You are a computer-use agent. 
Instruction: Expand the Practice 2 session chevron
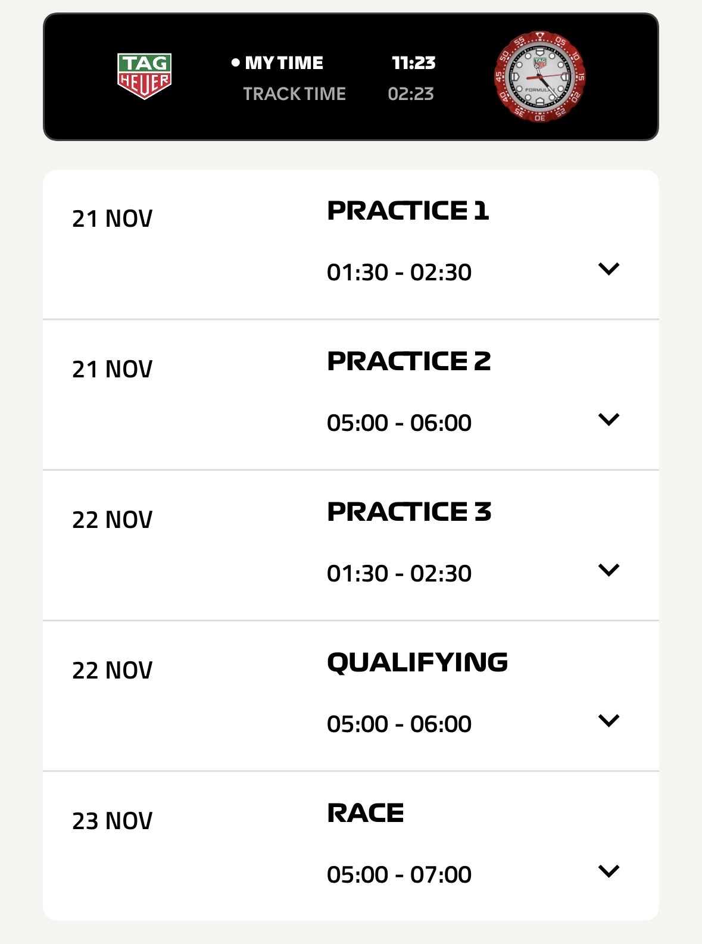click(609, 420)
